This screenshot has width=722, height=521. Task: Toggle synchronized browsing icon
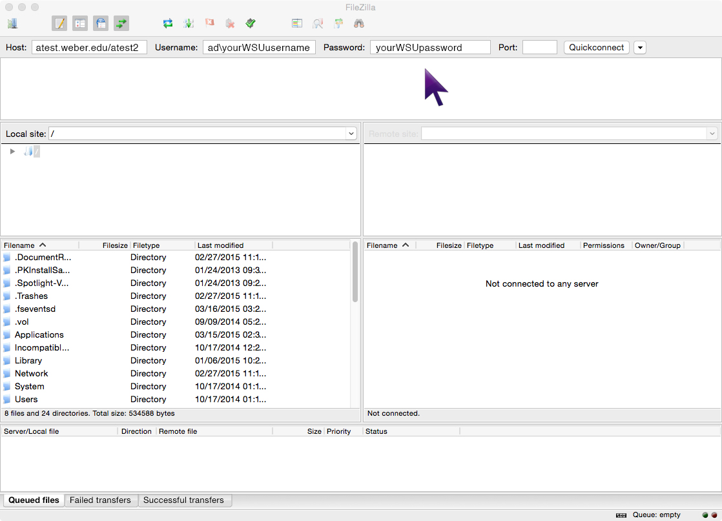click(338, 24)
